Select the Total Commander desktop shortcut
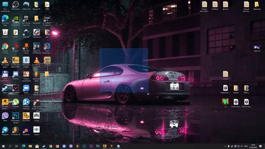The width and height of the screenshot is (265, 149). pos(5,74)
